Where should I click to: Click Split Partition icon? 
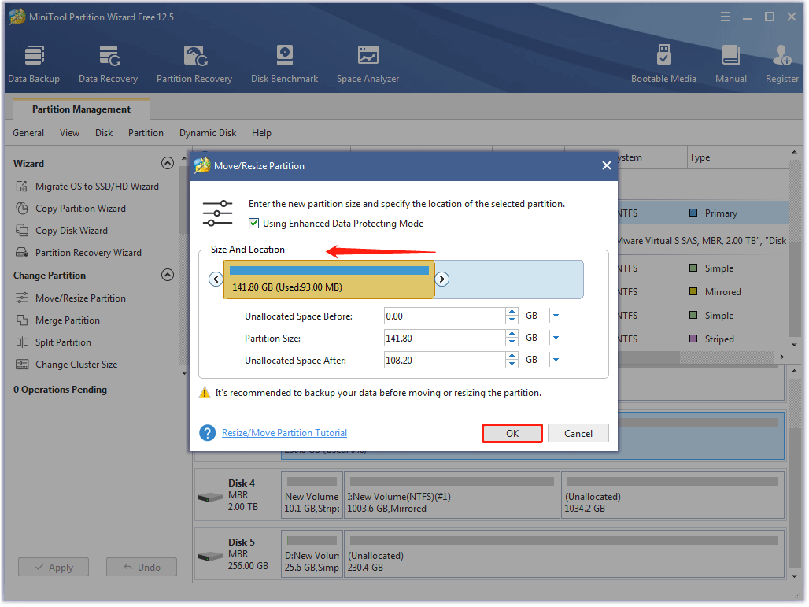22,342
